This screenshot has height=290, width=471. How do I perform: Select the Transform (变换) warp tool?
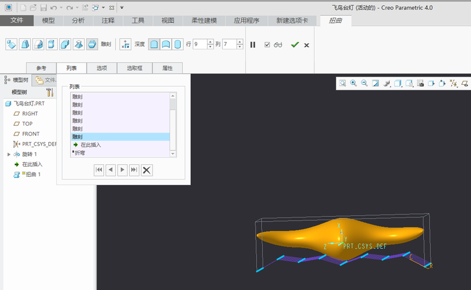click(11, 45)
